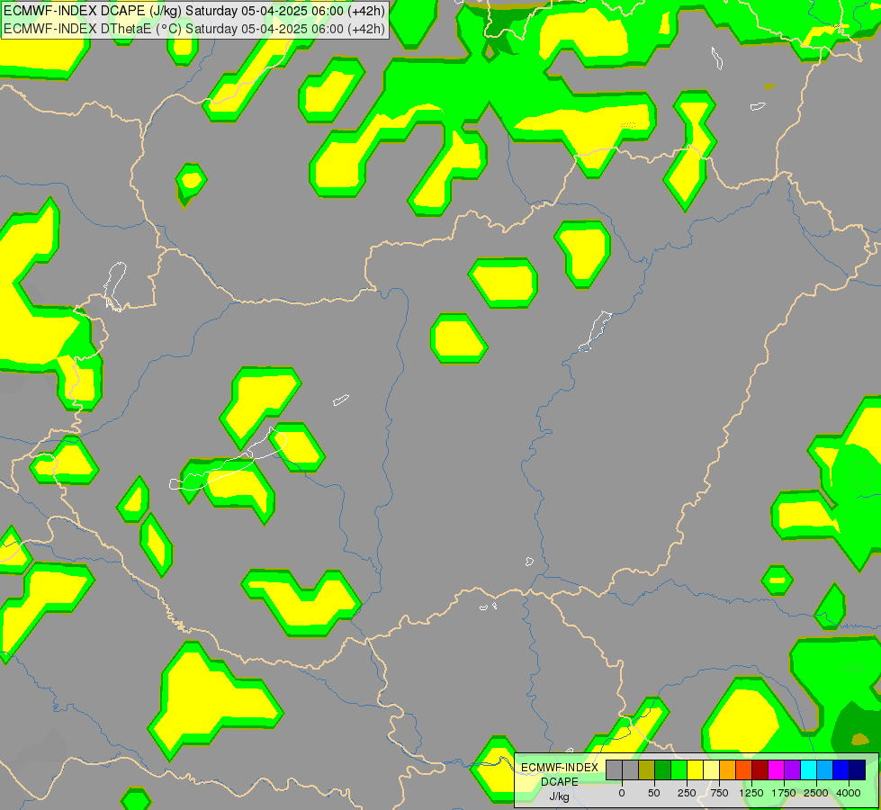
Task: Pick the light blue legend swatch
Action: click(825, 770)
